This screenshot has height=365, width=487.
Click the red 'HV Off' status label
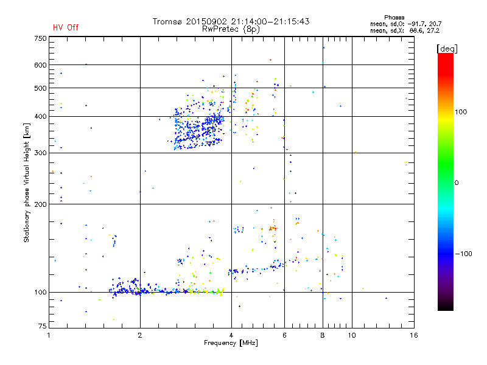pyautogui.click(x=66, y=27)
